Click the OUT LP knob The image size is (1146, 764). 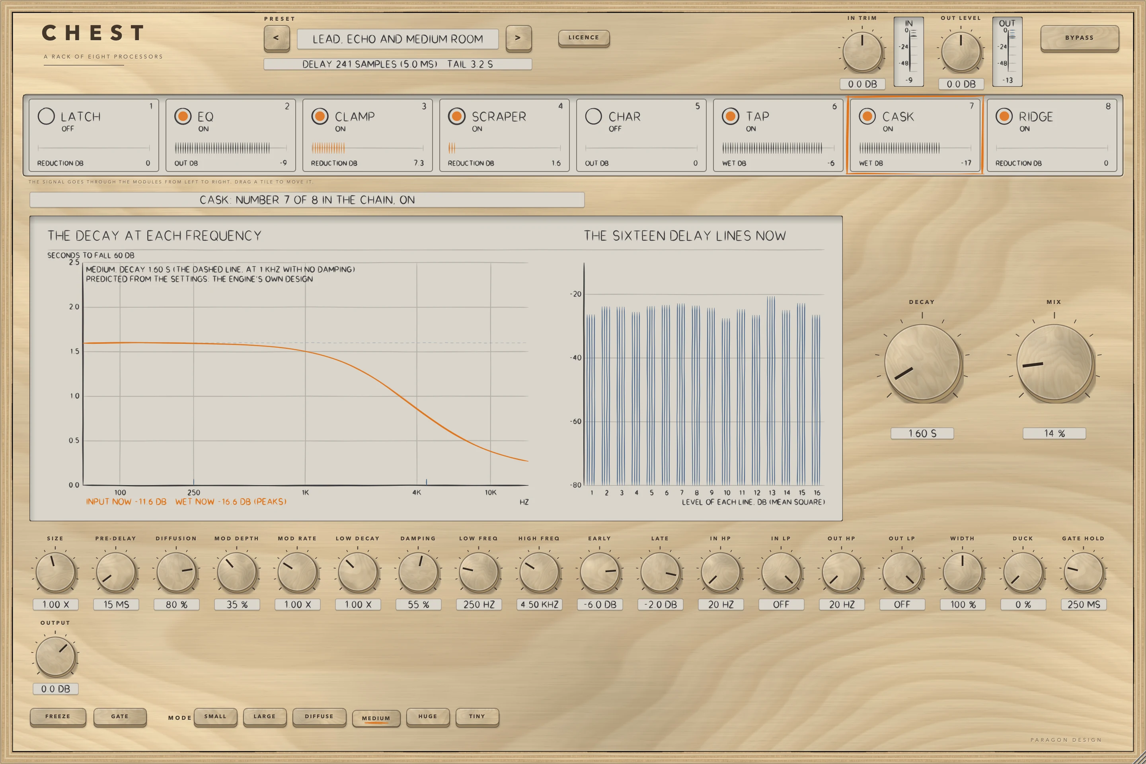[x=902, y=572]
